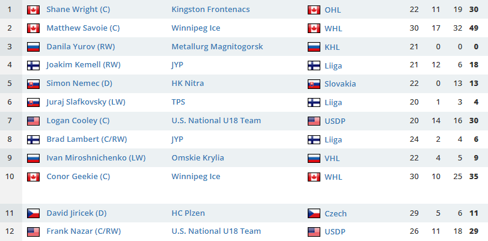Click the Russia flag next to VHL league

coord(314,158)
